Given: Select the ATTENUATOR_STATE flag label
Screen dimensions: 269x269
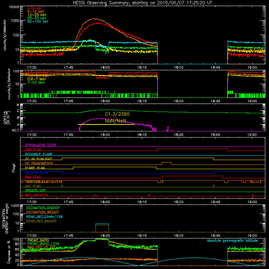Looking at the screenshot, I should (41, 145).
